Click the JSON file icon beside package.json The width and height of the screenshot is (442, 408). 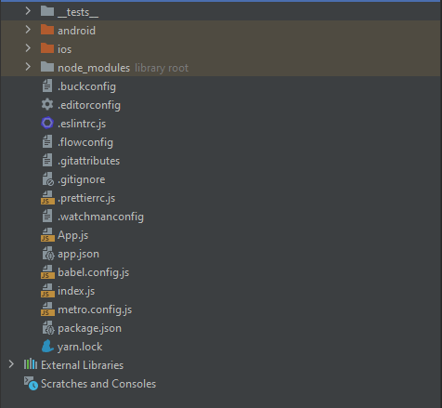click(48, 328)
